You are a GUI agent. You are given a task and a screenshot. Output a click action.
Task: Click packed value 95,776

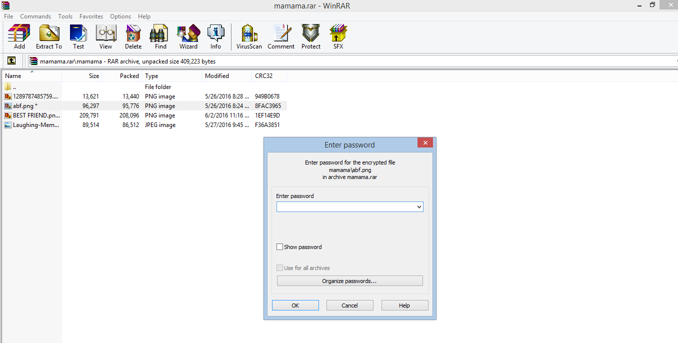tap(129, 106)
